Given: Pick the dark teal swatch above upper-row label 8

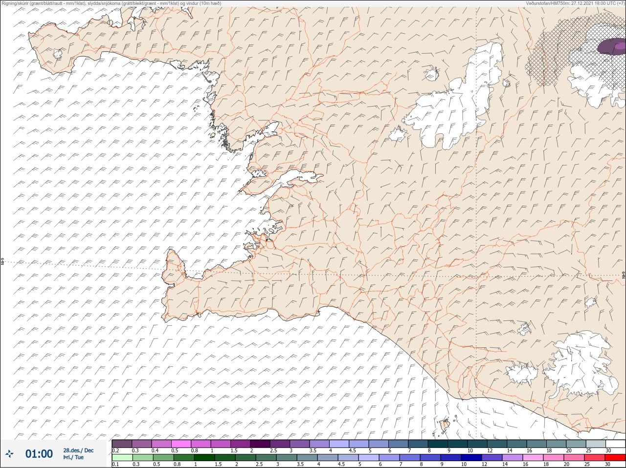Looking at the screenshot, I should click(x=438, y=444).
